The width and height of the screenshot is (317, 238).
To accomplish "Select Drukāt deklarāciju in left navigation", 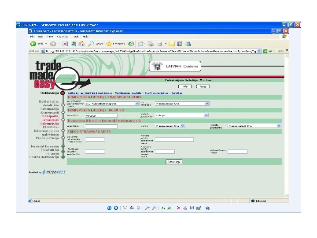I will click(x=44, y=157).
